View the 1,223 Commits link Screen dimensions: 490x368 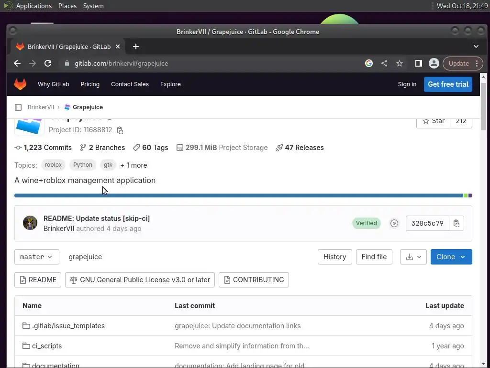point(43,148)
